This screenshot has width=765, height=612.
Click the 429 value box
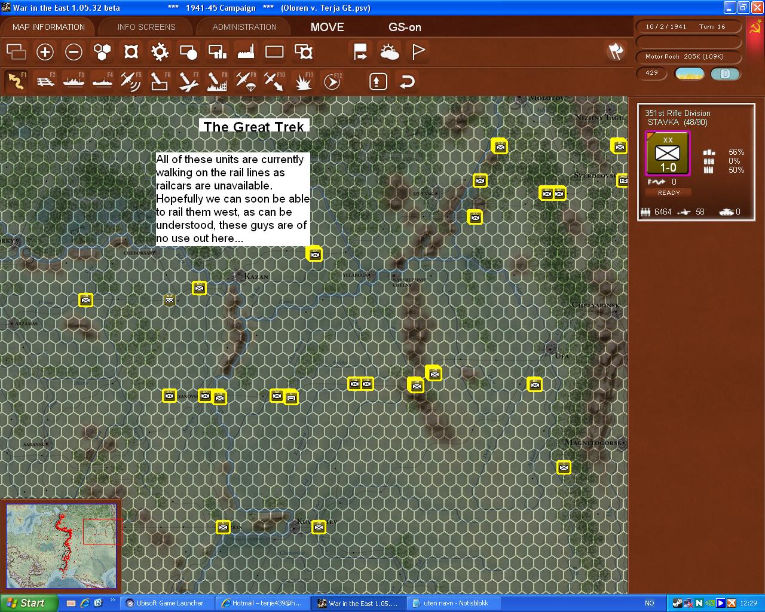652,73
